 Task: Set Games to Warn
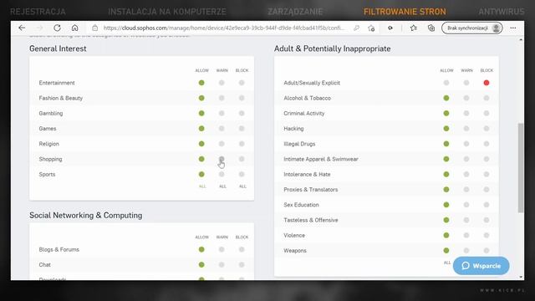[x=222, y=129]
